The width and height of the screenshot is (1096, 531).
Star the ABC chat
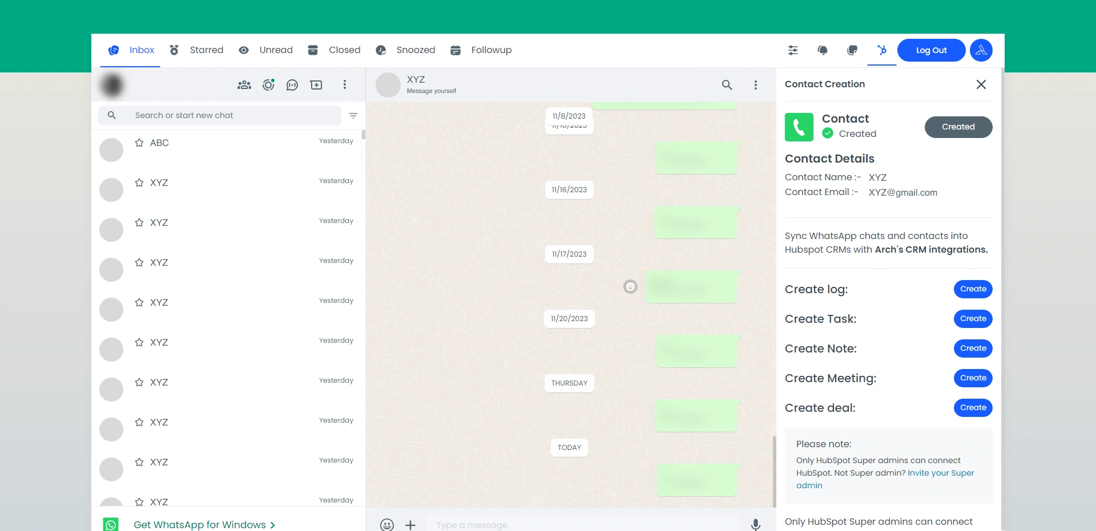[x=139, y=143]
